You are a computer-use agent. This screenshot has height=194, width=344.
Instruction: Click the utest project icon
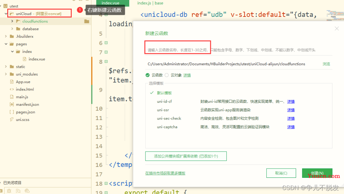[6, 6]
